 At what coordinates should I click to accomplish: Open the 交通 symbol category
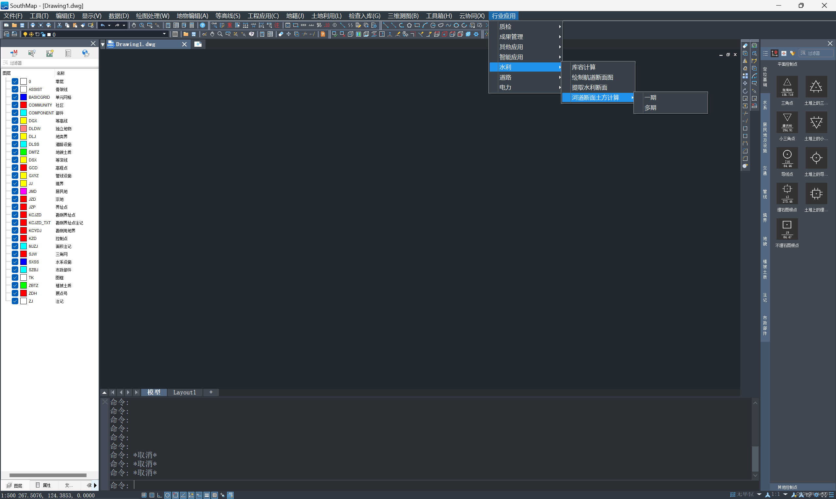click(765, 171)
